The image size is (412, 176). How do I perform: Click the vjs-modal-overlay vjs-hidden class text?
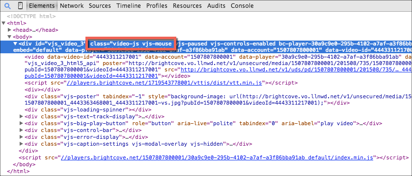[x=177, y=144]
